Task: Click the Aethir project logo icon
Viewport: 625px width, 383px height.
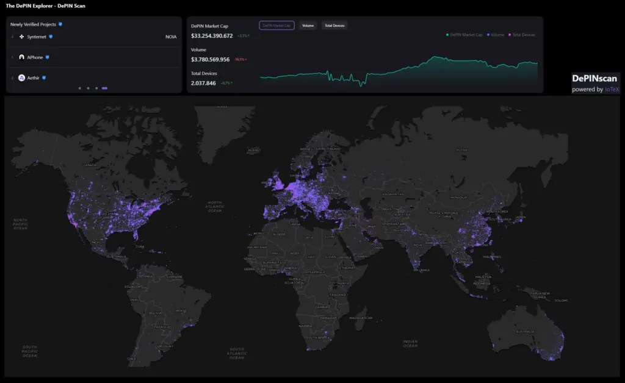Action: tap(22, 78)
